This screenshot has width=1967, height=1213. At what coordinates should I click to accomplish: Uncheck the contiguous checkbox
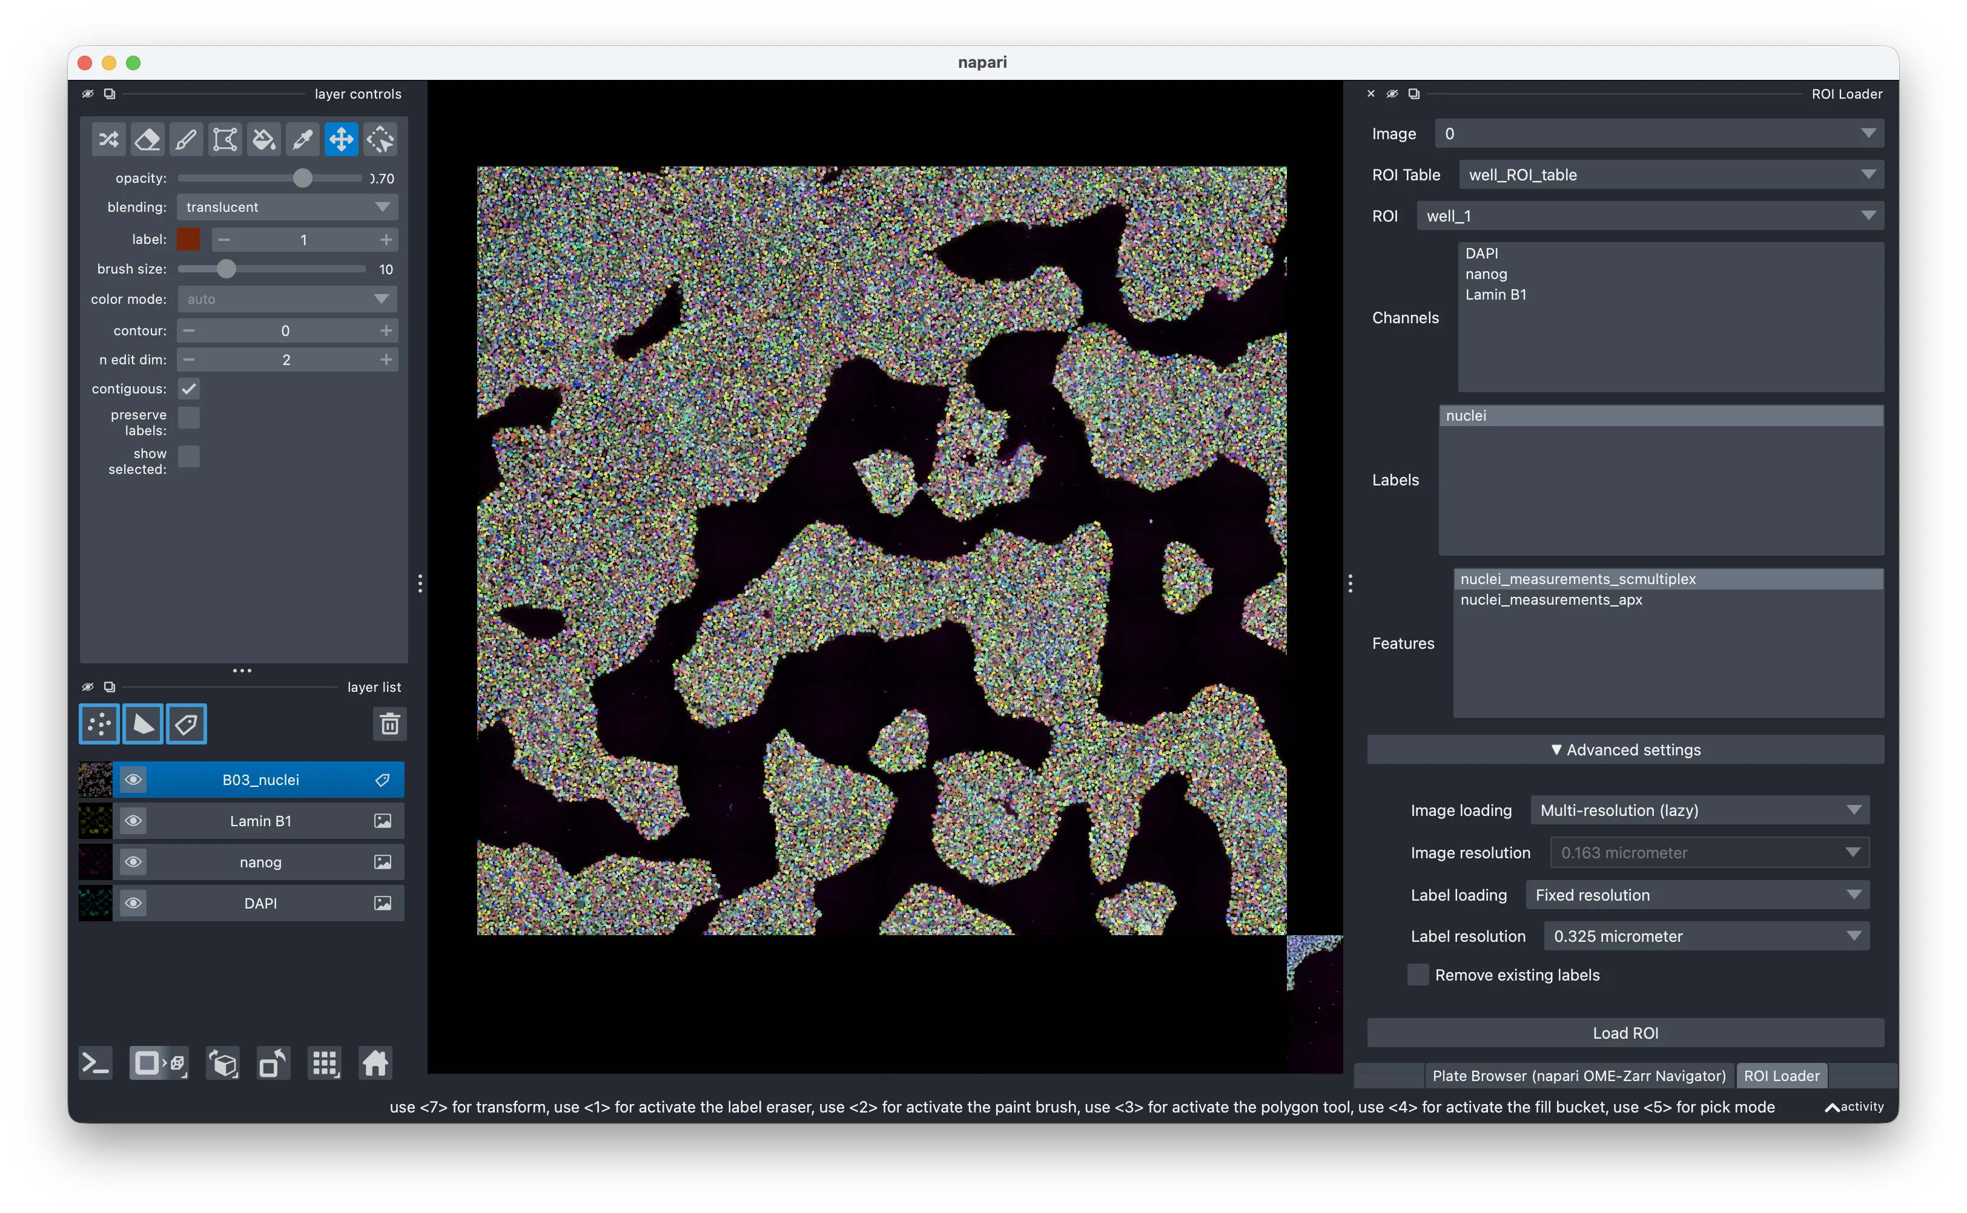188,389
